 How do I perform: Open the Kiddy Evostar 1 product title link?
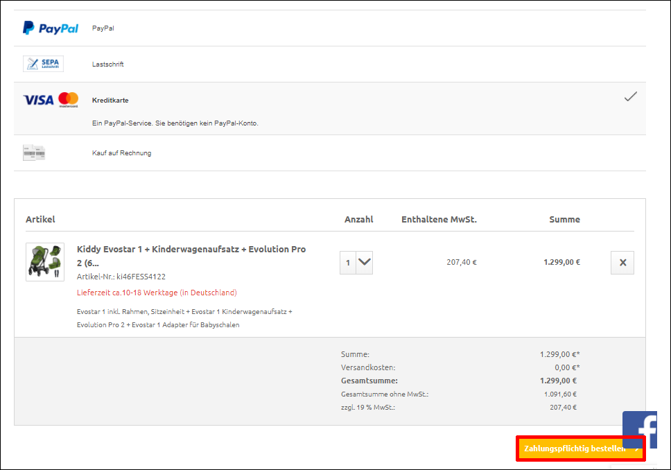coord(191,256)
